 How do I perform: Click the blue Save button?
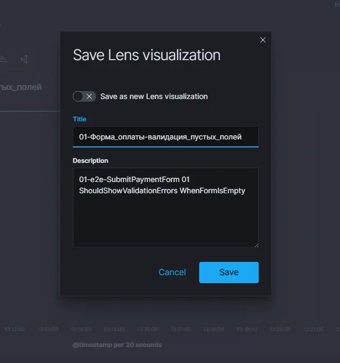pyautogui.click(x=228, y=272)
